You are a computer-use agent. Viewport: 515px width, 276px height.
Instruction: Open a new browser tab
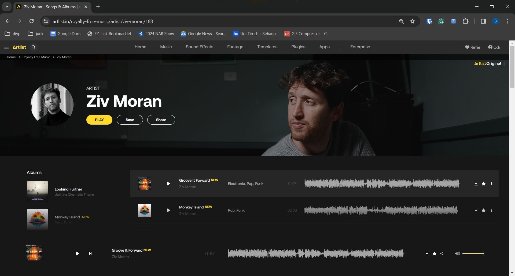pyautogui.click(x=98, y=7)
